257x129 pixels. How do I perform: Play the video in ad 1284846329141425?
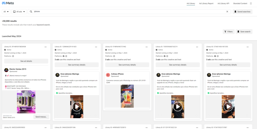pos(77,107)
